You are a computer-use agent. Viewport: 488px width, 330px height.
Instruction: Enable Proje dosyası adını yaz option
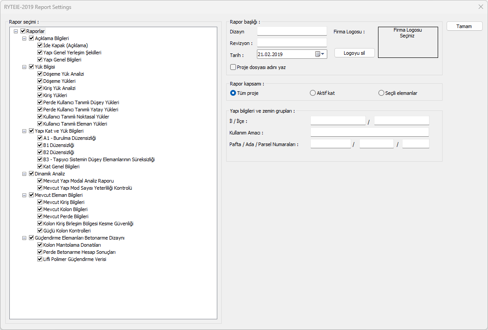coord(233,67)
